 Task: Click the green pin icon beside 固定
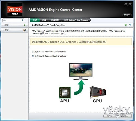(x=24, y=25)
